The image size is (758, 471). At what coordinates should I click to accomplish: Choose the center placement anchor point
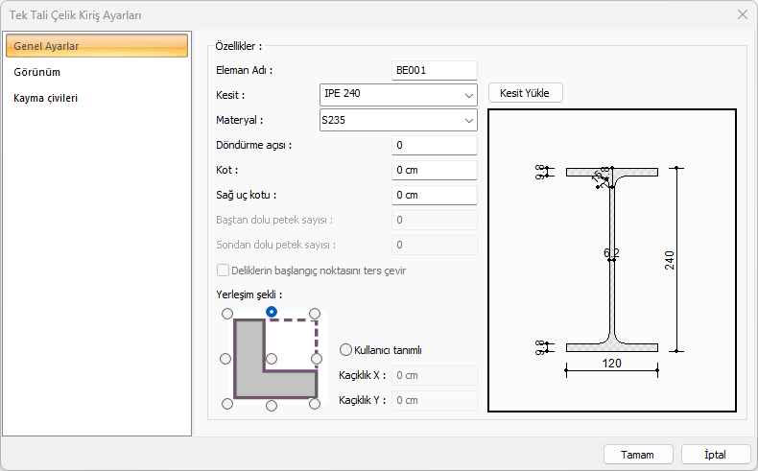[272, 359]
